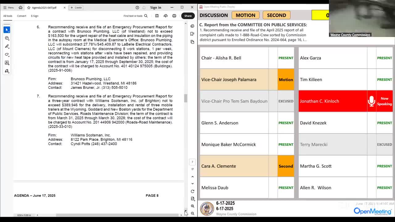This screenshot has height=222, width=395.
Task: Click the MOTION button
Action: point(246,15)
